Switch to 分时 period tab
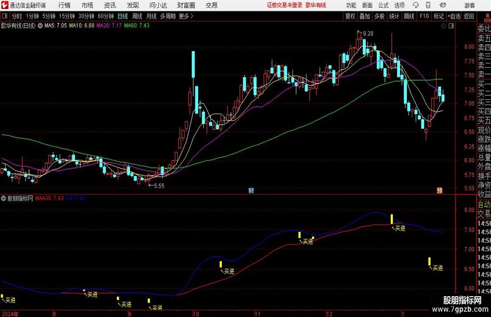 [x=17, y=16]
